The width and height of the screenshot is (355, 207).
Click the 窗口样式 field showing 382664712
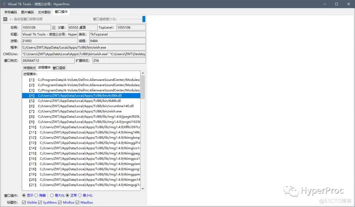[48, 61]
